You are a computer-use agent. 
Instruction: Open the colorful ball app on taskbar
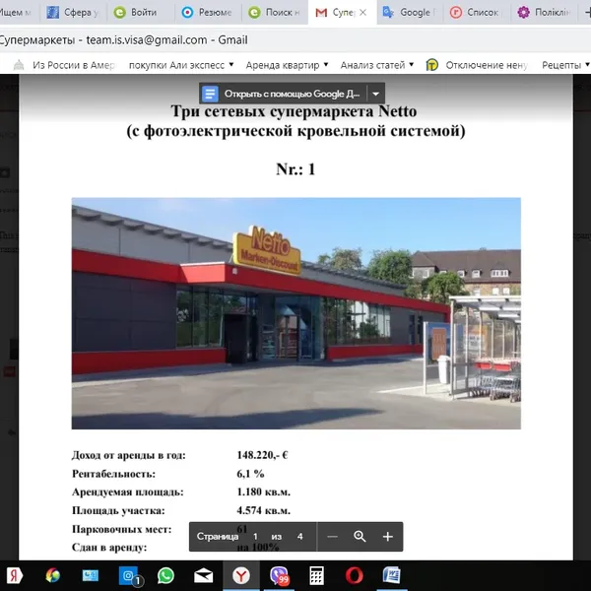53,575
